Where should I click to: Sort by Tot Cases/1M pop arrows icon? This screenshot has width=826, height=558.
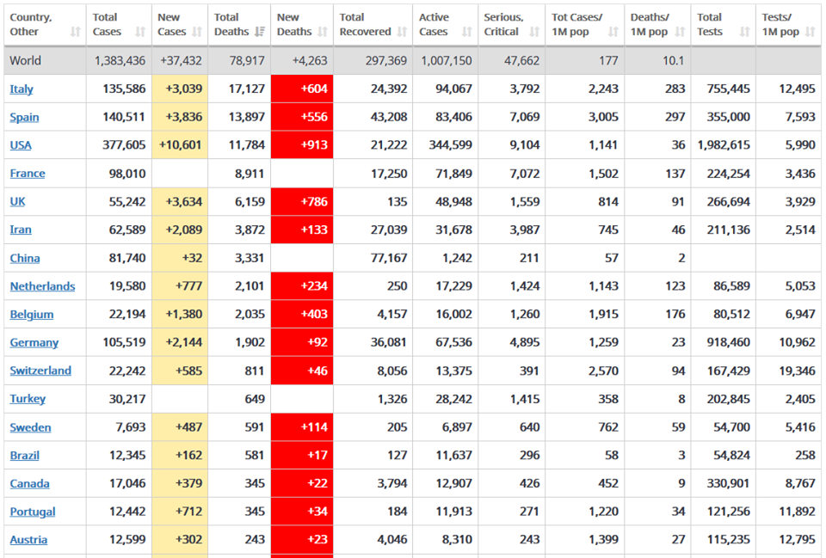pyautogui.click(x=613, y=32)
